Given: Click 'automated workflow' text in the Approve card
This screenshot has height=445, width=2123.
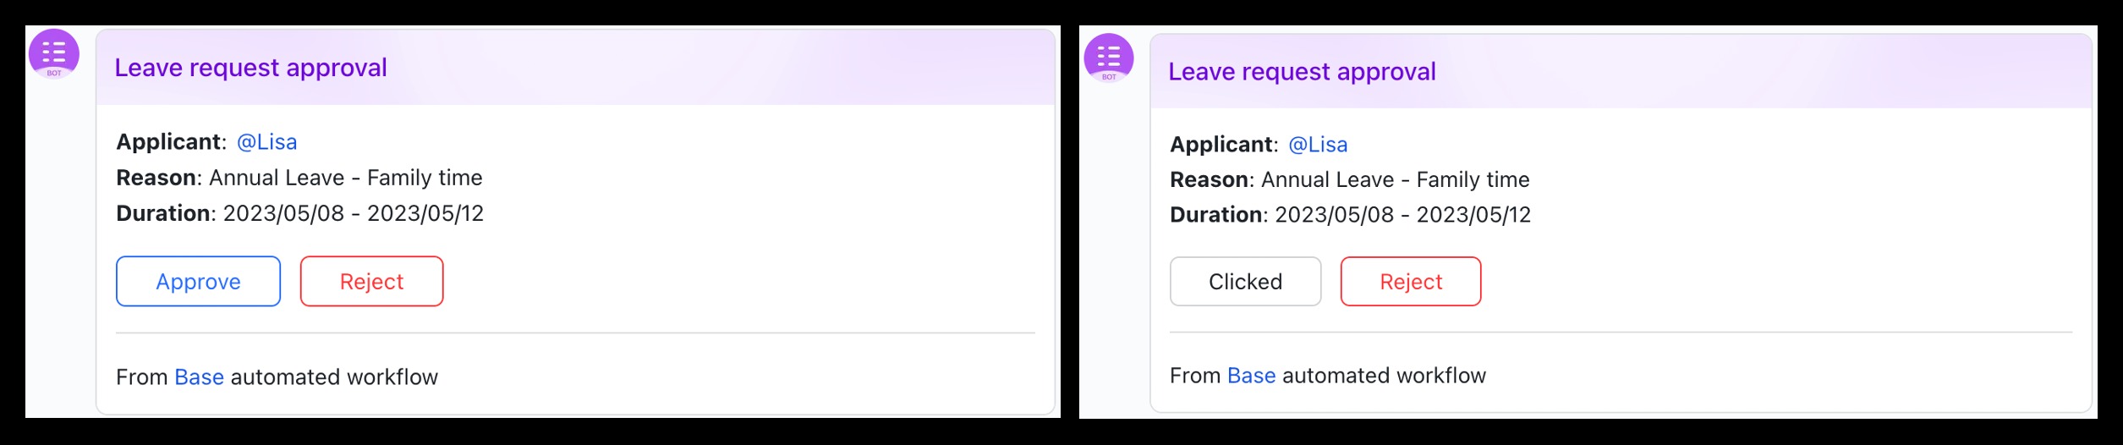Looking at the screenshot, I should [x=334, y=377].
